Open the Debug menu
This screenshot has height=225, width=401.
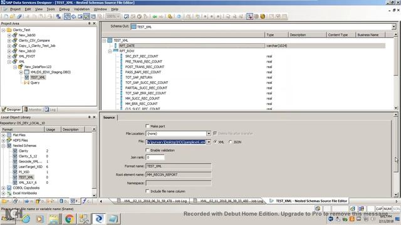(x=64, y=9)
